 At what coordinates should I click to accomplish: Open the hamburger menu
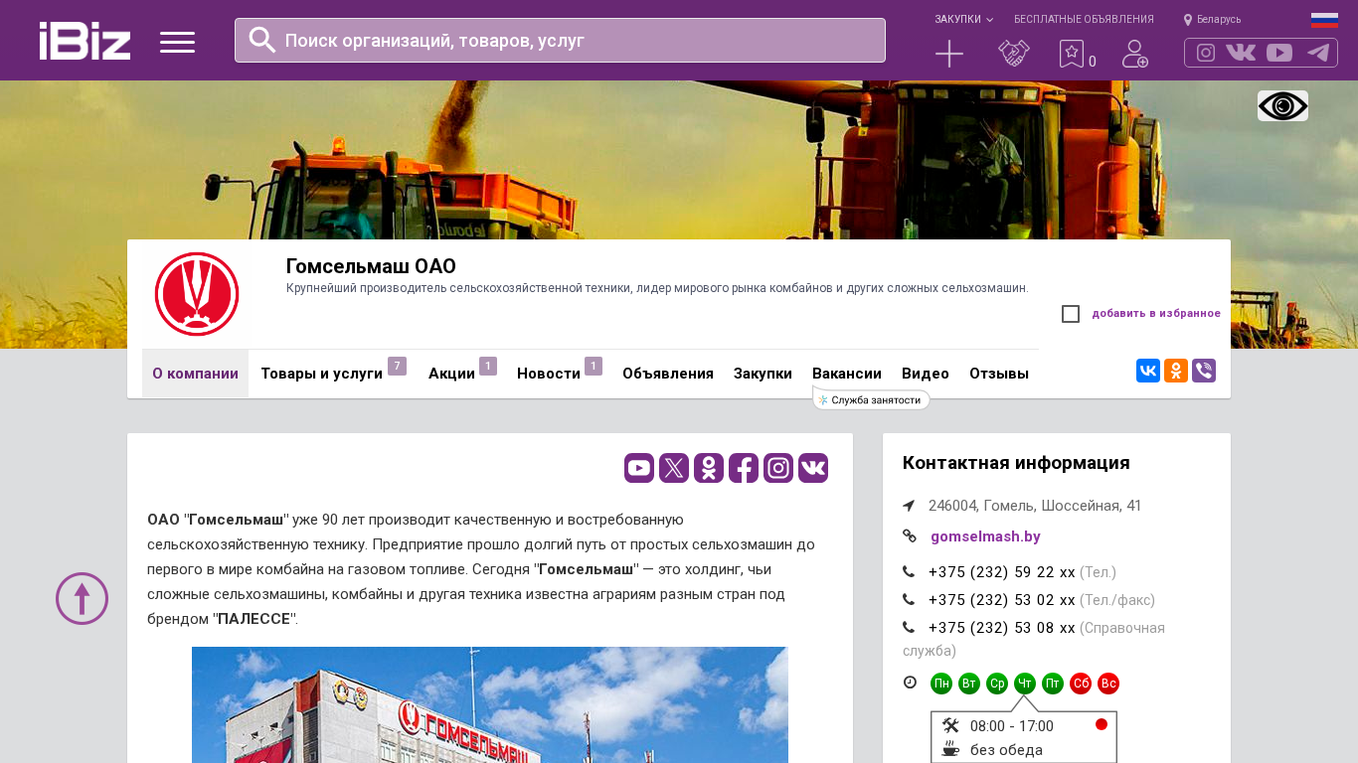(x=177, y=42)
